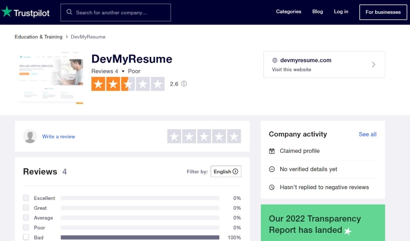Screen dimensions: 410x241
Task: Click the Claimed profile text
Action: [300, 151]
